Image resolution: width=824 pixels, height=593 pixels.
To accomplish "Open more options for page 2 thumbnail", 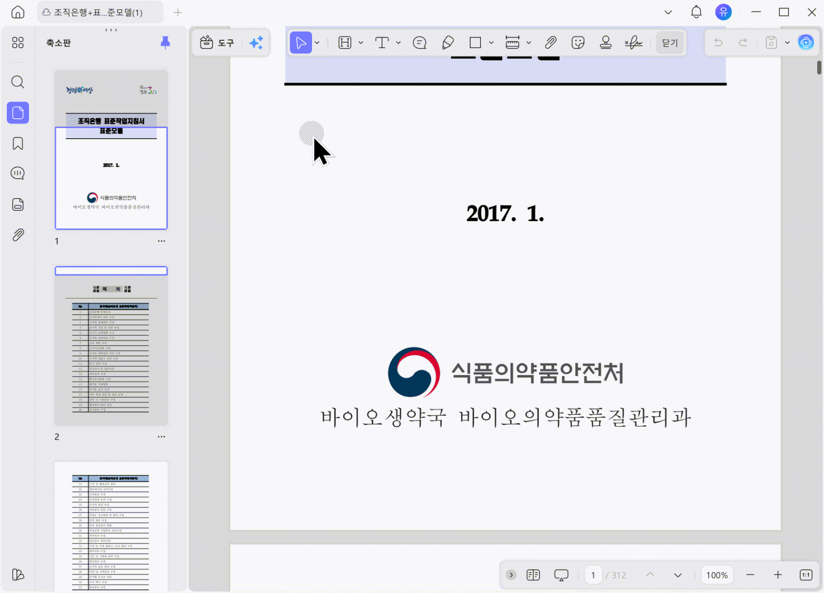I will pyautogui.click(x=162, y=437).
